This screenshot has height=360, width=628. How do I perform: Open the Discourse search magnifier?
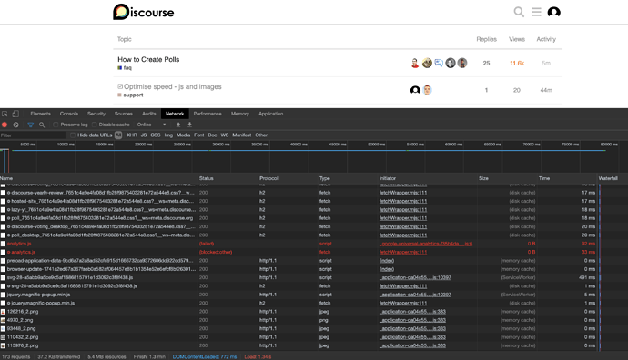[x=519, y=12]
